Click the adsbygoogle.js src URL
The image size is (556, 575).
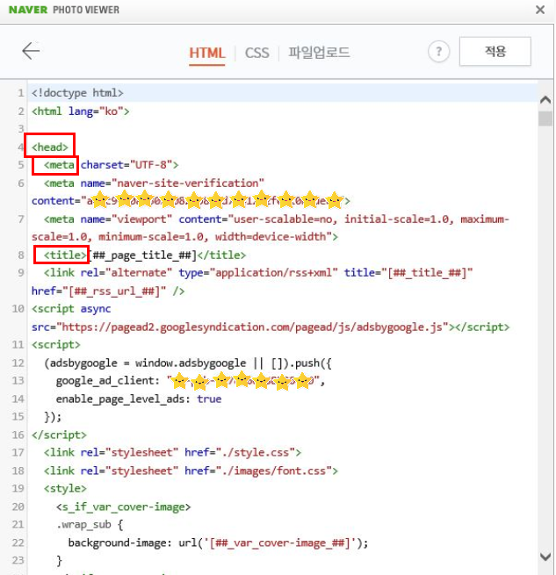coord(256,327)
